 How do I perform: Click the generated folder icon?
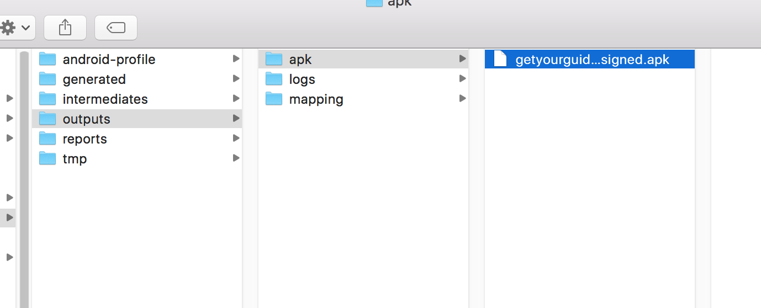[47, 79]
